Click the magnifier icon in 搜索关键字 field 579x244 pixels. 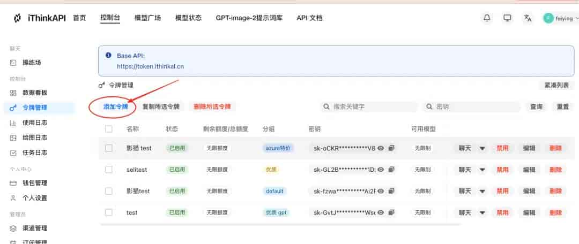pos(326,107)
